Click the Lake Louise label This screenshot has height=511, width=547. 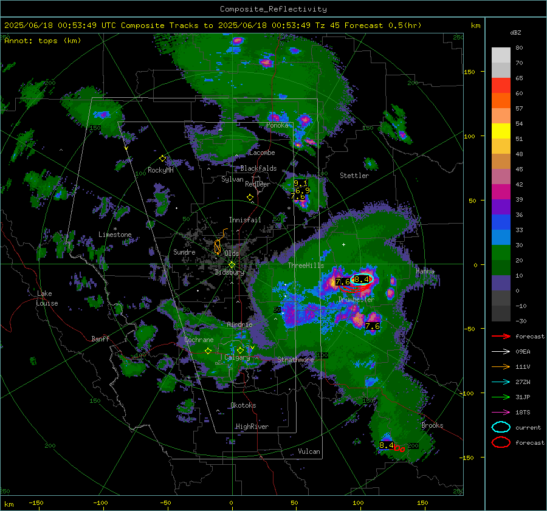coord(47,298)
